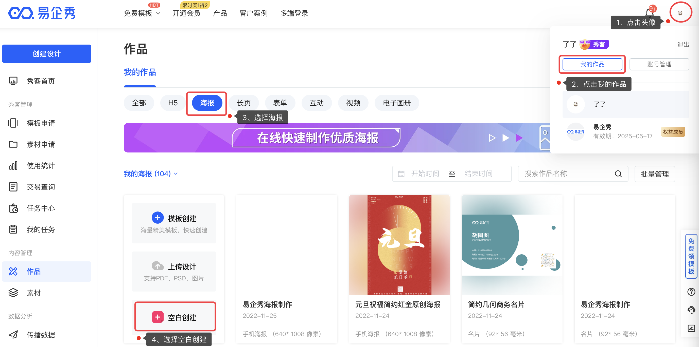Screen dimensions: 699x347
Task: Select the 视频 filter tab
Action: click(353, 103)
